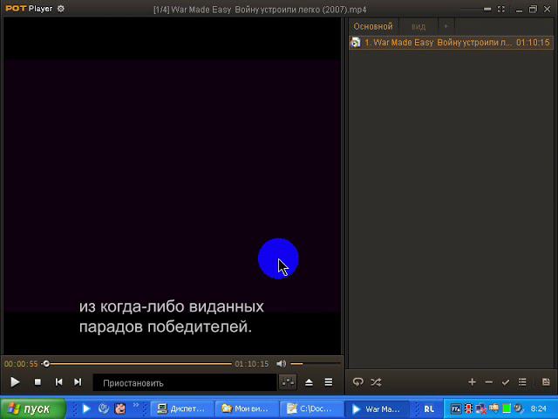This screenshot has height=419, width=558.
Task: Click the playlist item duration 01:10:15
Action: pyautogui.click(x=533, y=43)
